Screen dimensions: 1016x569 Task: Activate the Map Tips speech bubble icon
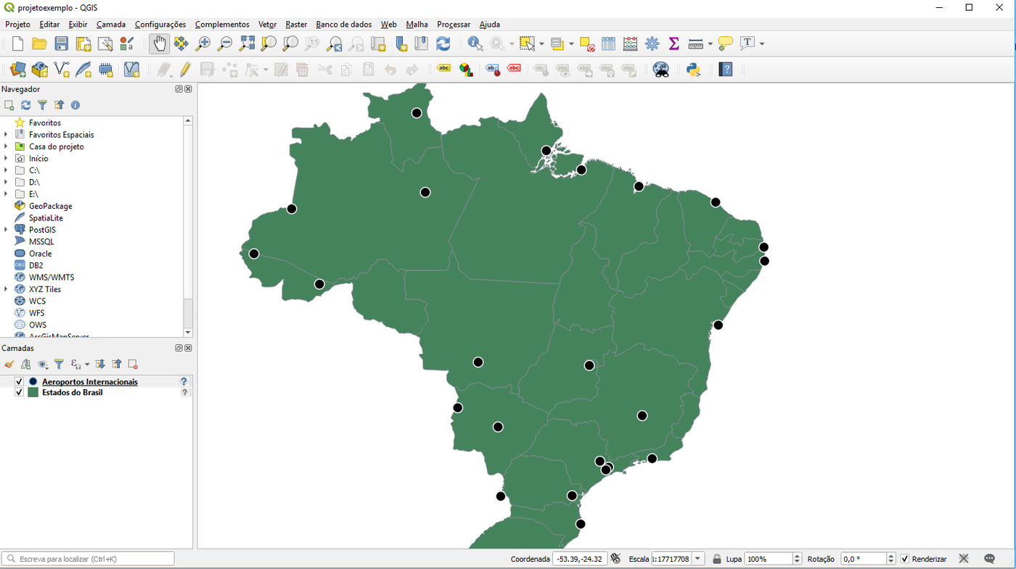(x=726, y=44)
